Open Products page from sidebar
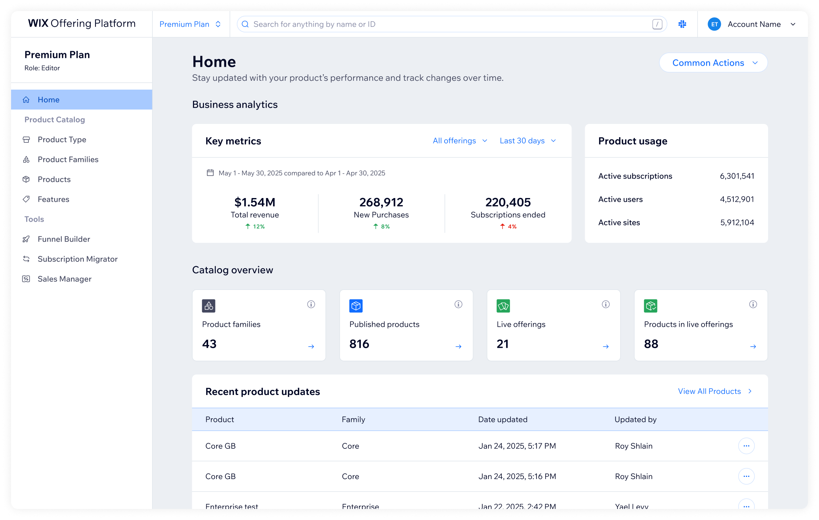 (82, 179)
